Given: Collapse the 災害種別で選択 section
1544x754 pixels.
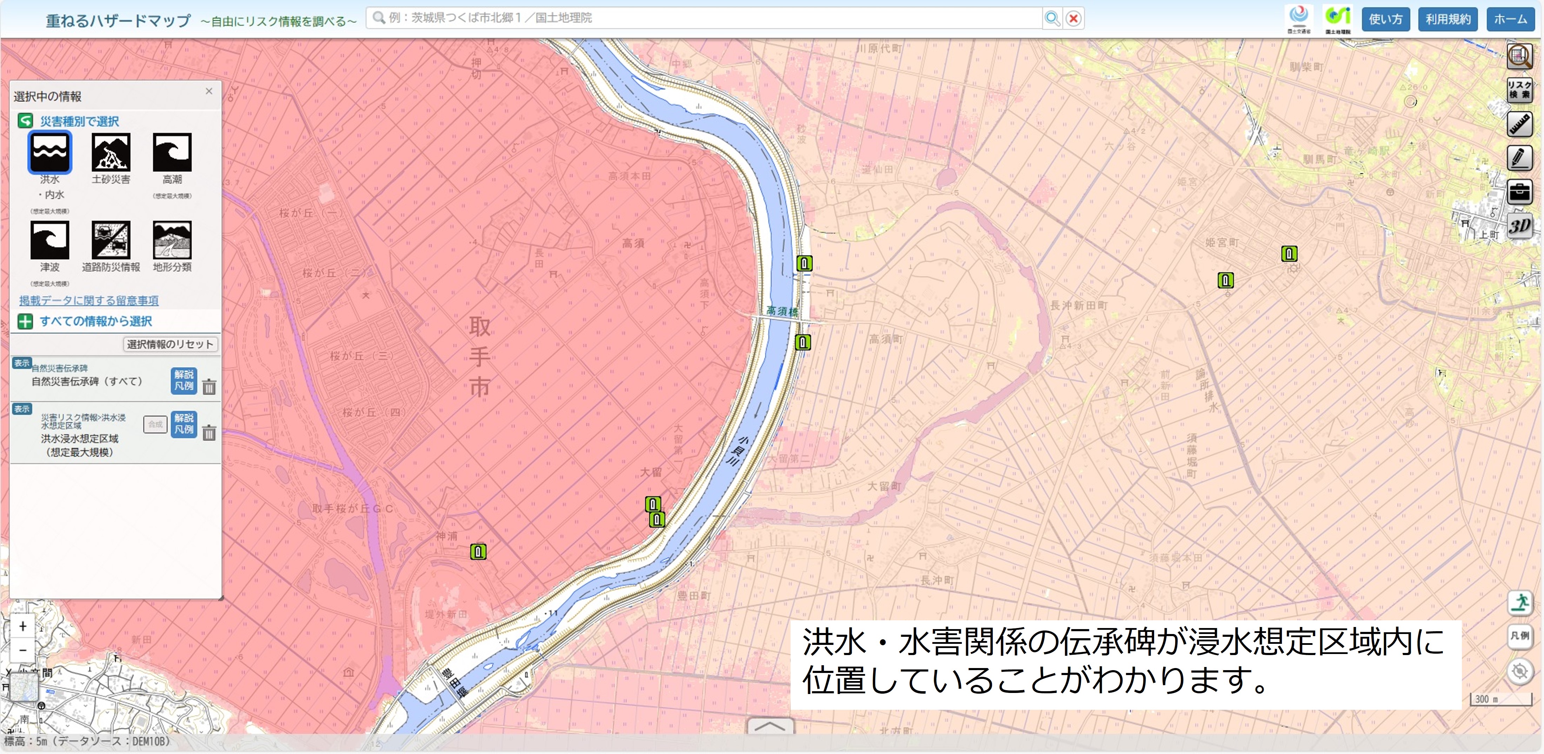Looking at the screenshot, I should tap(25, 121).
